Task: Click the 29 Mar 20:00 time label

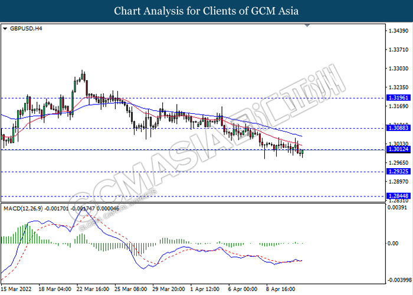Action: coord(169,289)
